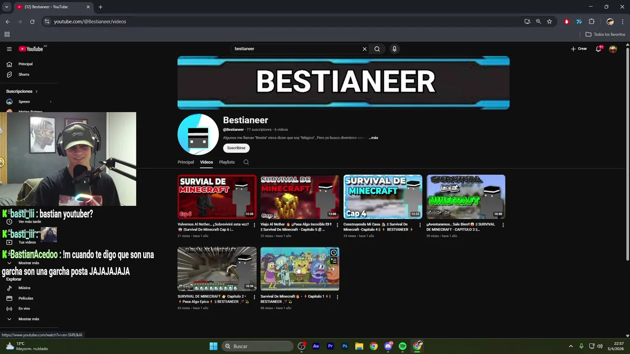Select the Bestianeer browser tab
630x354 pixels.
point(53,7)
